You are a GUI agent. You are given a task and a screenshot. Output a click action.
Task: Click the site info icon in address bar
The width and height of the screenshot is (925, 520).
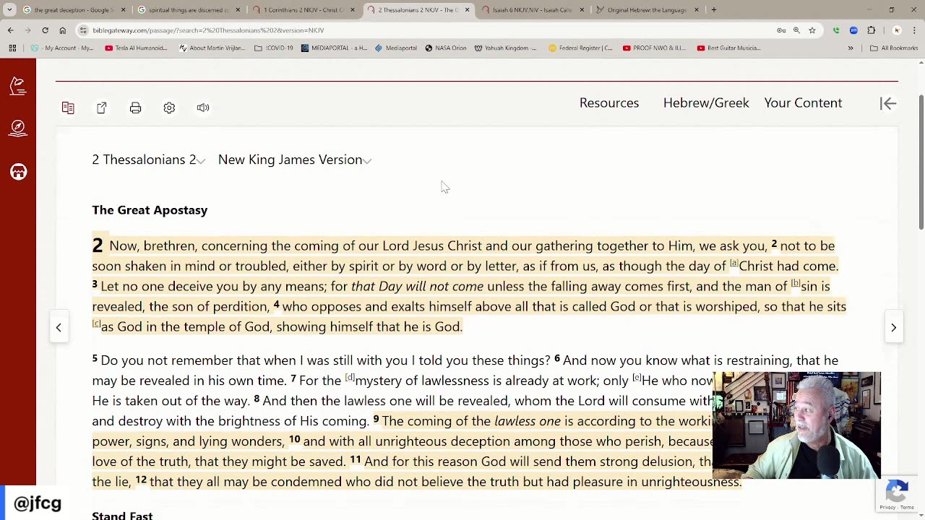83,30
